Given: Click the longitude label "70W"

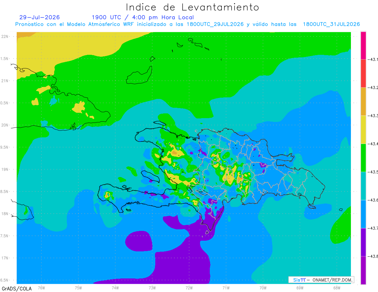Looking at the screenshot, I should (263, 288).
